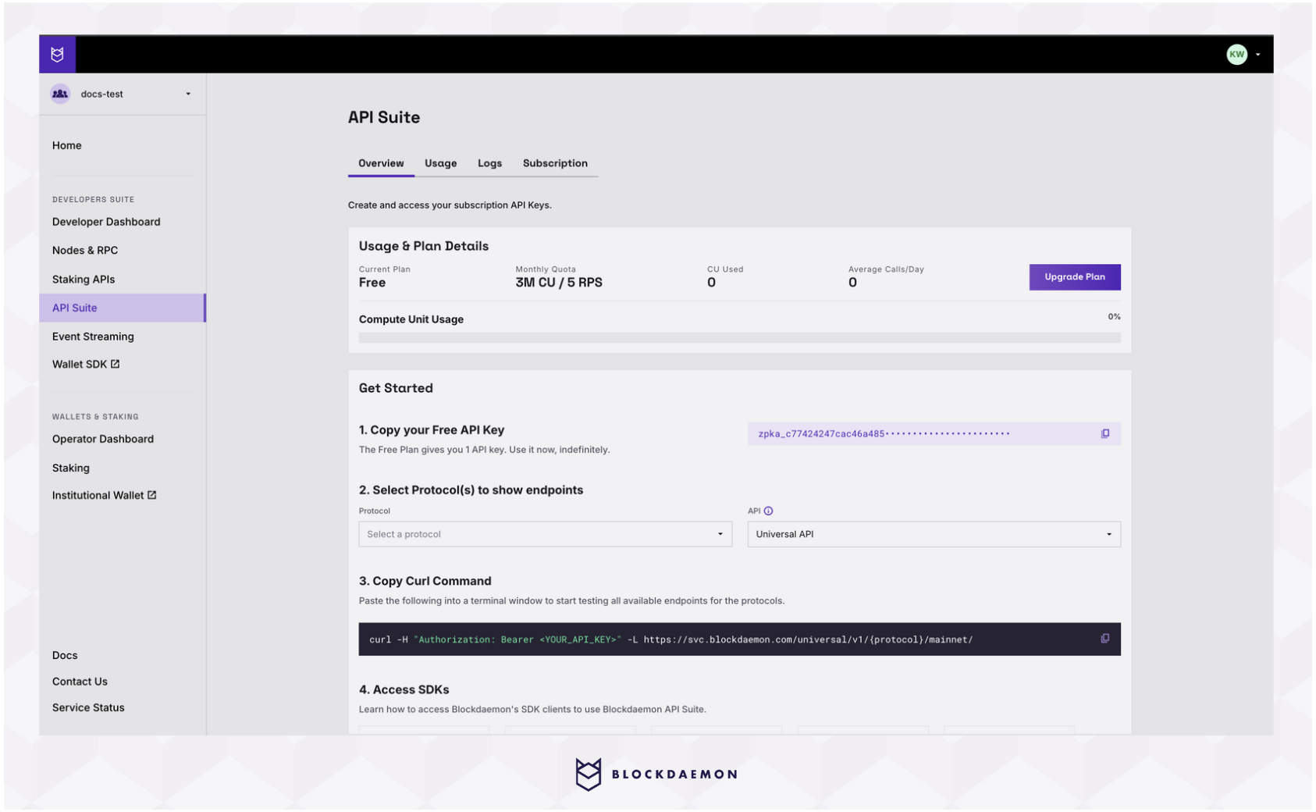Screen dimensions: 1316x812
Task: Click the masked API key field
Action: point(934,433)
